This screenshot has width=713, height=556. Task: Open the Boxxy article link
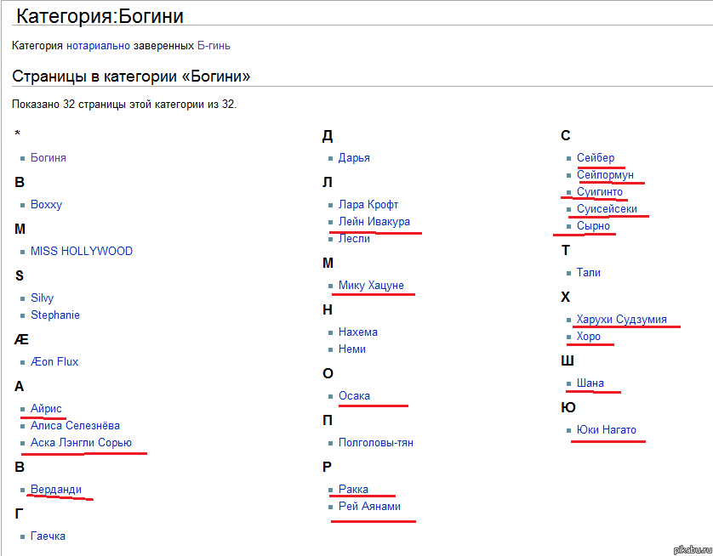[46, 204]
